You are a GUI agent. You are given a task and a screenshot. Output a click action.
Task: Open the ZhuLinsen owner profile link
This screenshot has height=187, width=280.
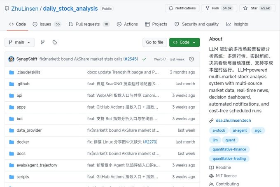pos(25,9)
